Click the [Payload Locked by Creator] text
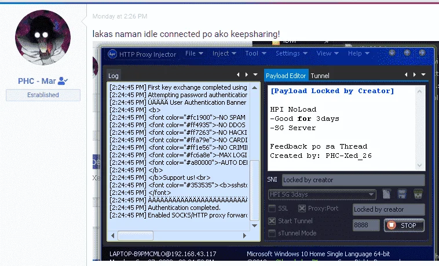Image resolution: width=439 pixels, height=266 pixels. pyautogui.click(x=332, y=91)
